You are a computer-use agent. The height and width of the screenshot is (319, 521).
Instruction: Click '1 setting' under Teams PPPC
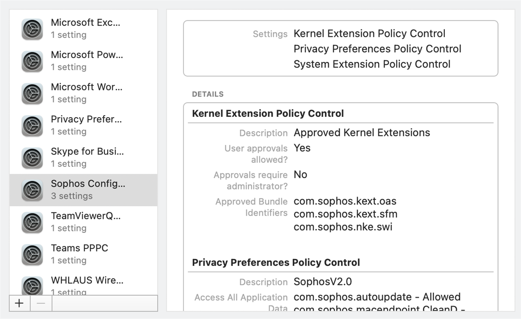coord(68,260)
